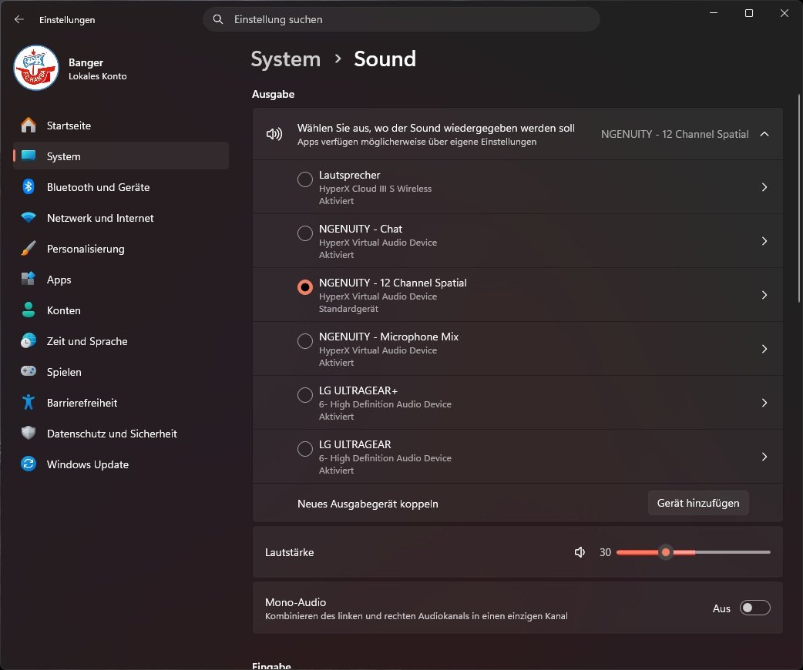Click the back arrow next to Einstellungen
Image resolution: width=803 pixels, height=670 pixels.
coord(19,19)
